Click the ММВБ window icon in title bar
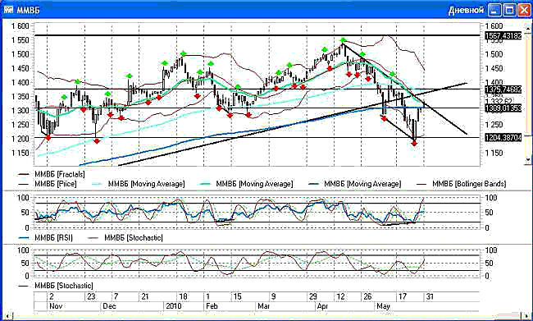 click(8, 10)
